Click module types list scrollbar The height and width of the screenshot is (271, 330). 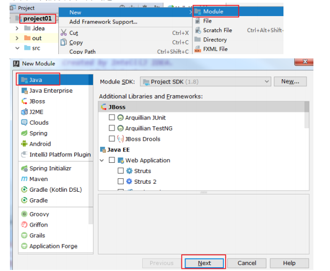click(x=91, y=149)
